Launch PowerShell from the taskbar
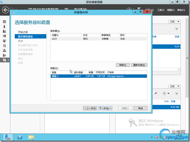The height and width of the screenshot is (142, 190). tap(20, 137)
